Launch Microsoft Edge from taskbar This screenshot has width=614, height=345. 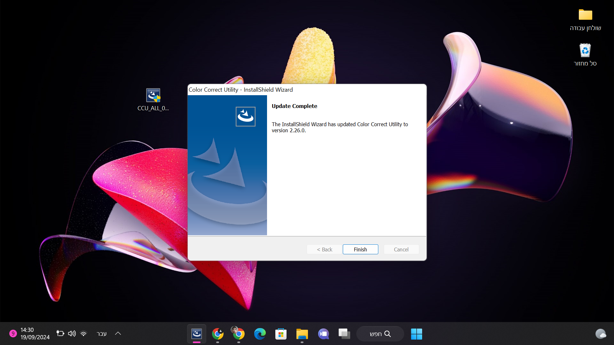coord(260,334)
